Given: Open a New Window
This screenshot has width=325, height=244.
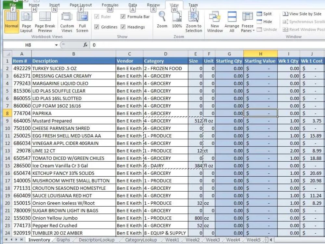Looking at the screenshot, I should click(x=215, y=22).
